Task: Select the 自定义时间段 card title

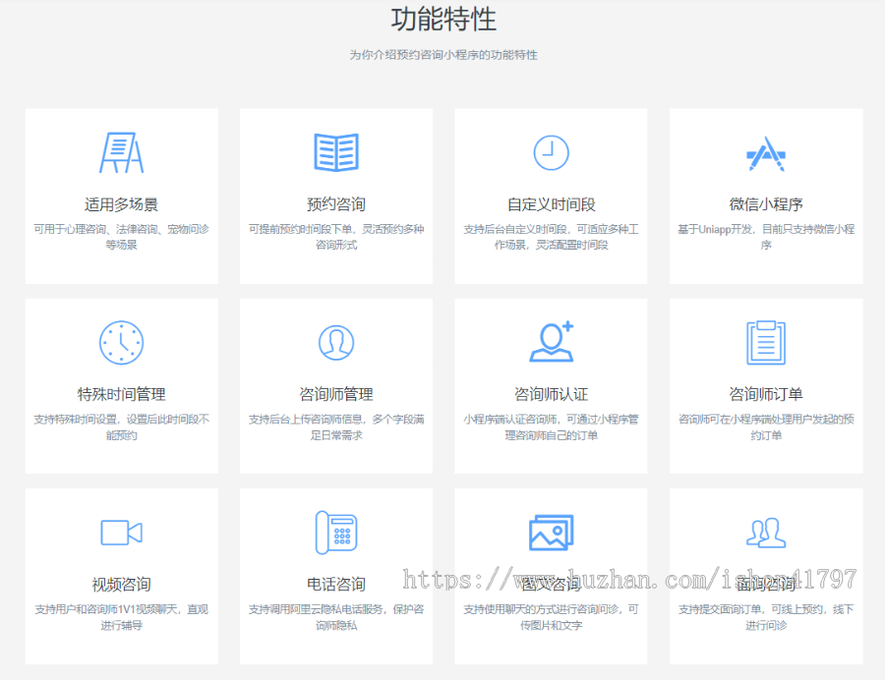Action: (x=552, y=204)
